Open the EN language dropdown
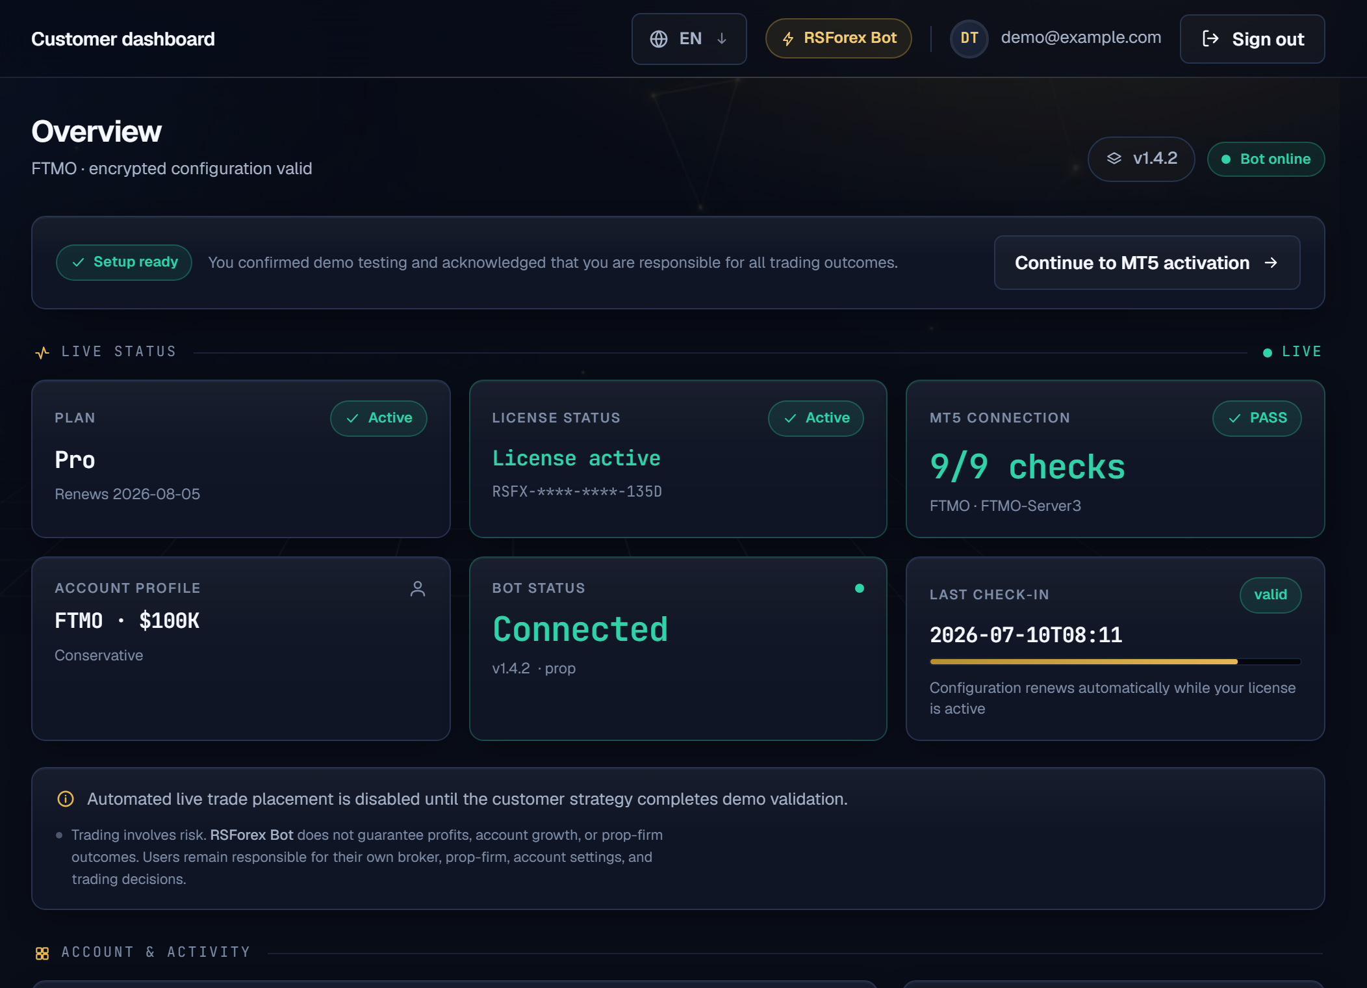 tap(689, 39)
